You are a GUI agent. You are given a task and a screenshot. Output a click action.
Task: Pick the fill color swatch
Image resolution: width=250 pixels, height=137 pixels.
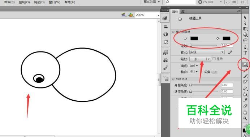(227, 38)
